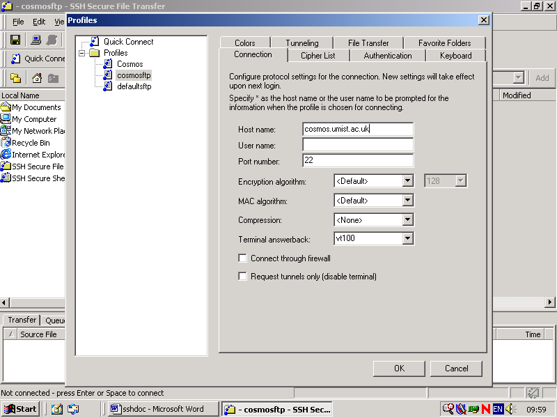This screenshot has width=557, height=418.
Task: Select Quick Connect in the profiles tree
Action: point(128,42)
